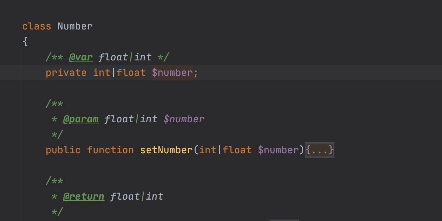Click int|float type hint inside setNumber parentheses
Image resolution: width=442 pixels, height=221 pixels.
coord(225,150)
